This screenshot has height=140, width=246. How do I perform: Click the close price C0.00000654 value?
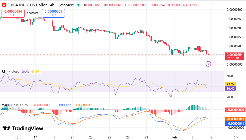click(155, 5)
